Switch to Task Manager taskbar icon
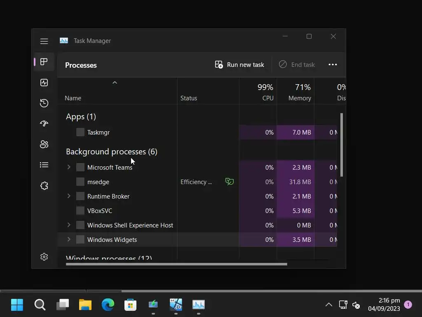This screenshot has height=317, width=422. (x=199, y=305)
